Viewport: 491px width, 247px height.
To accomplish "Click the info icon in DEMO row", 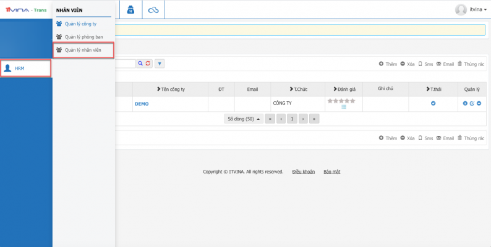I will click(465, 103).
